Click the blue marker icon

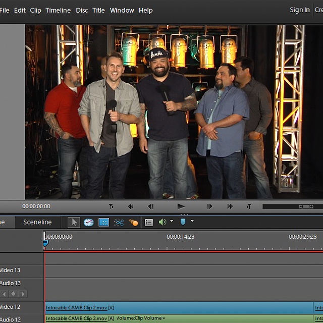click(183, 222)
